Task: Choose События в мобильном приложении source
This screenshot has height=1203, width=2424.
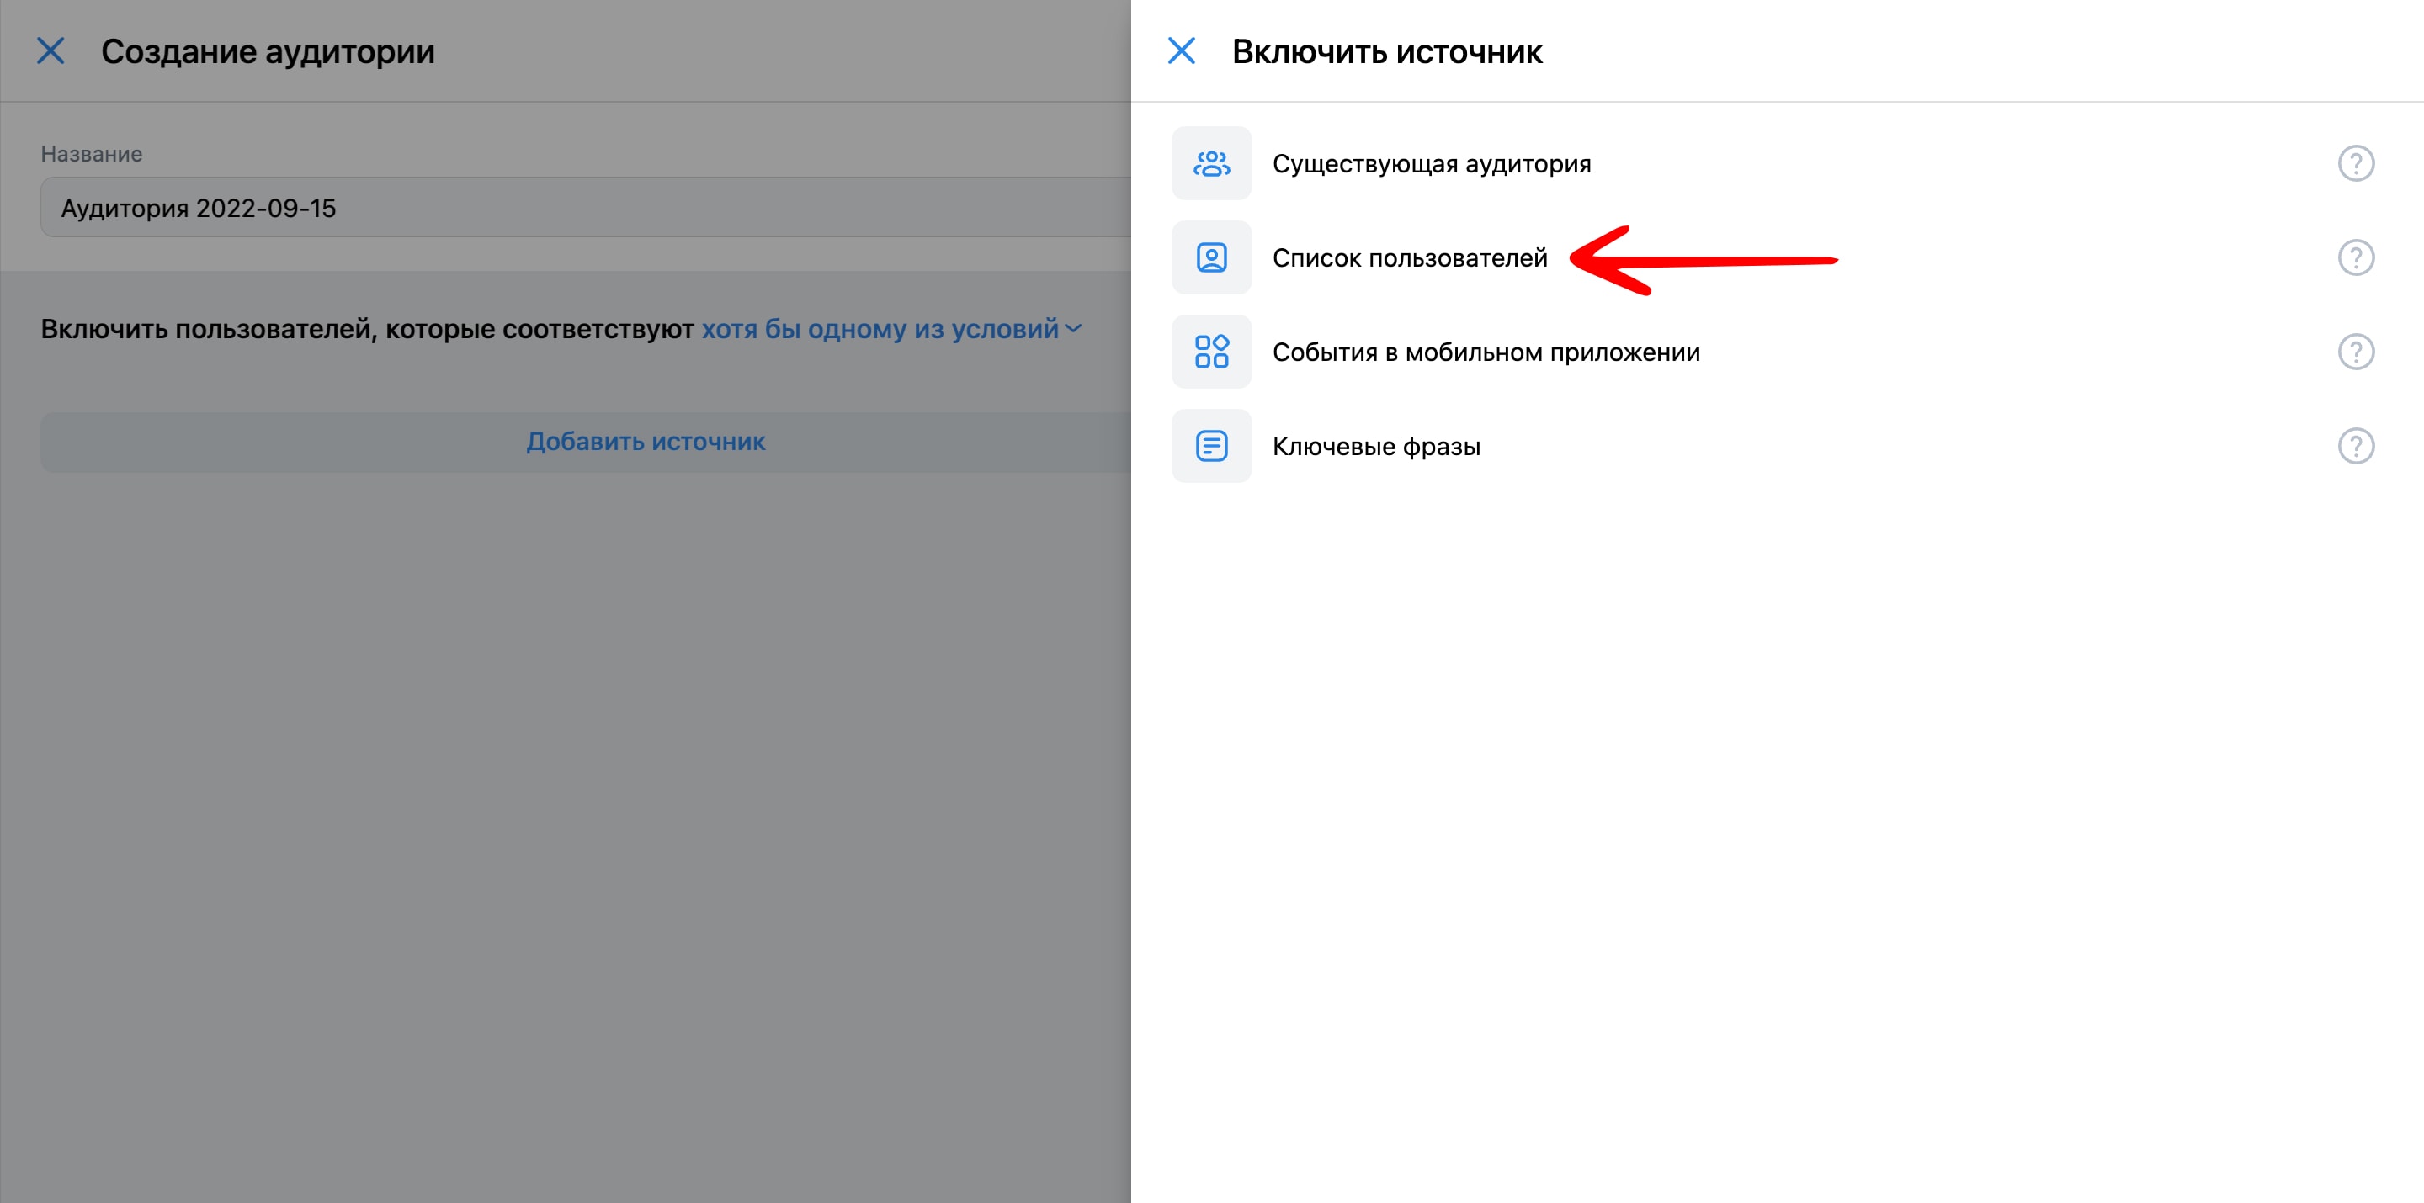Action: click(1486, 352)
